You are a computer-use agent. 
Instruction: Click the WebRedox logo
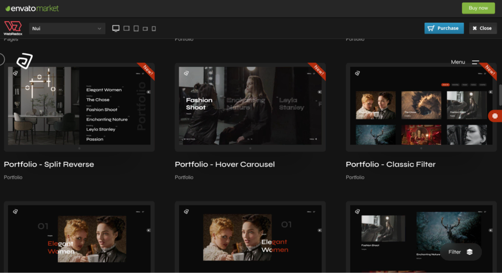click(13, 28)
